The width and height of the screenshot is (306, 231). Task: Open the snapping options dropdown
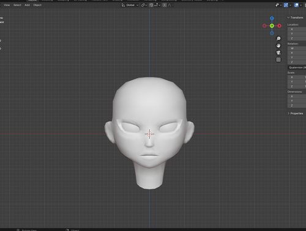click(x=157, y=5)
